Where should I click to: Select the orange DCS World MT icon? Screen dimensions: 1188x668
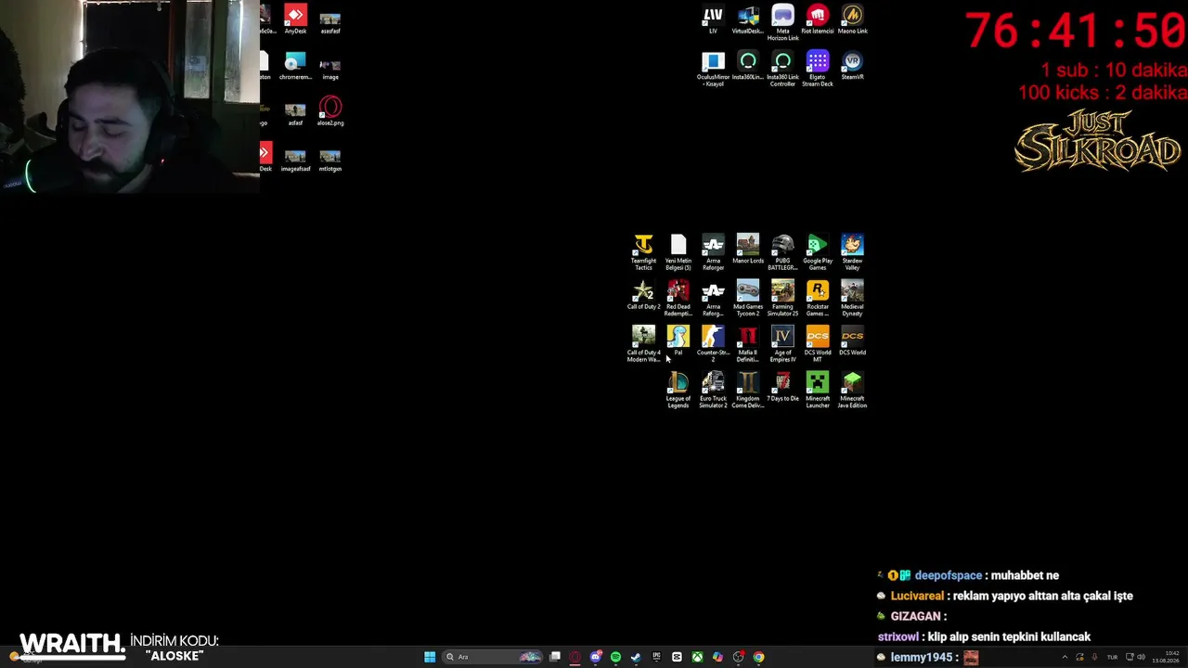(x=818, y=344)
